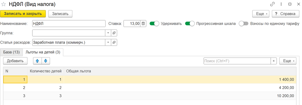Select the Льготы на детей (3) tab
302x105 pixels.
click(x=43, y=52)
